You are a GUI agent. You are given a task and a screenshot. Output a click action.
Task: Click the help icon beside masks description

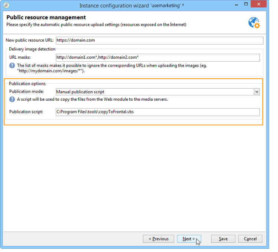tap(12, 66)
